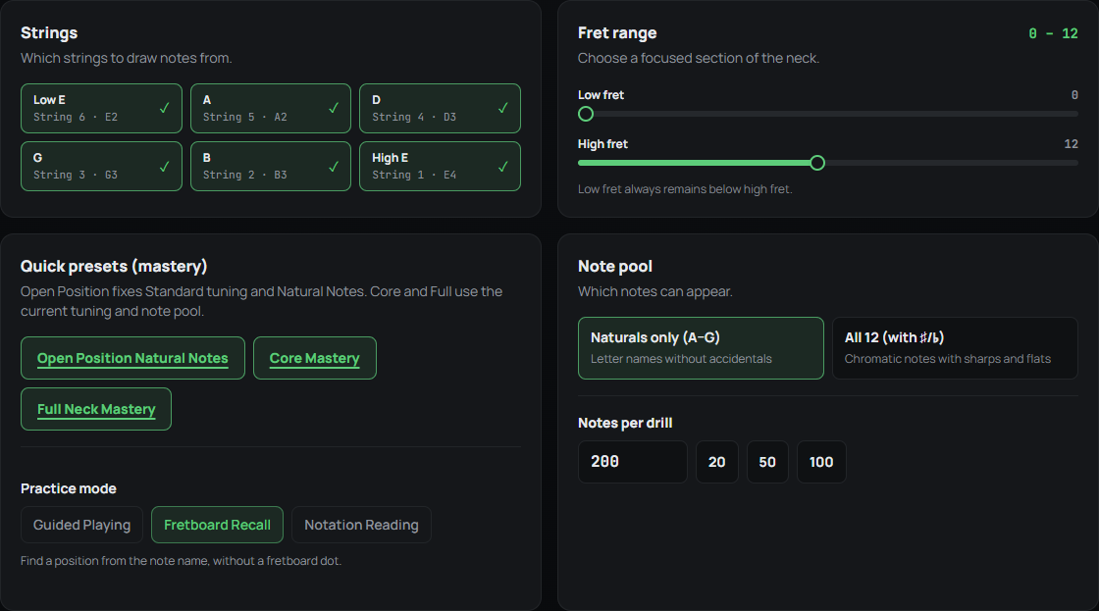
Task: Click the 'Low fret always remains below high fret.' note
Action: pyautogui.click(x=685, y=189)
